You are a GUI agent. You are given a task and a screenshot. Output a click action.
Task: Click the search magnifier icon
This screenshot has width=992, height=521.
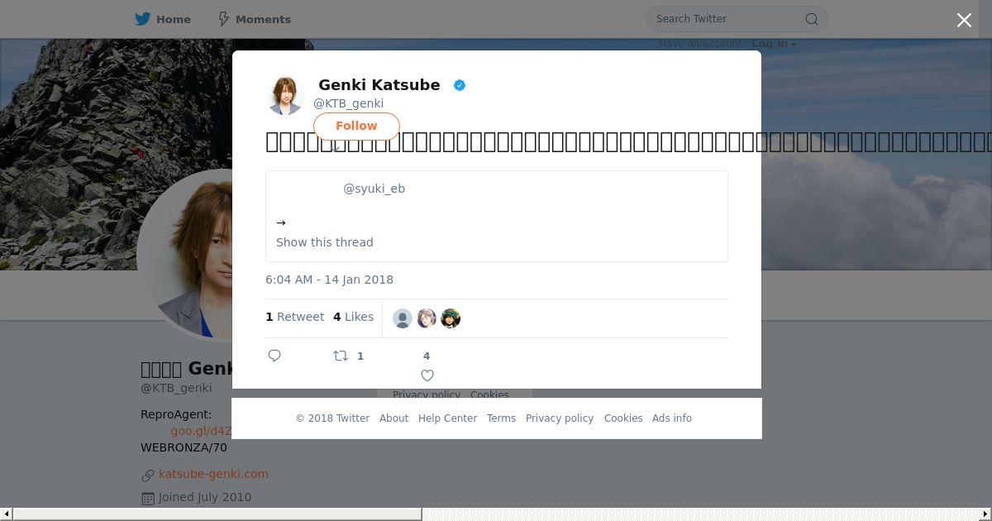[812, 19]
